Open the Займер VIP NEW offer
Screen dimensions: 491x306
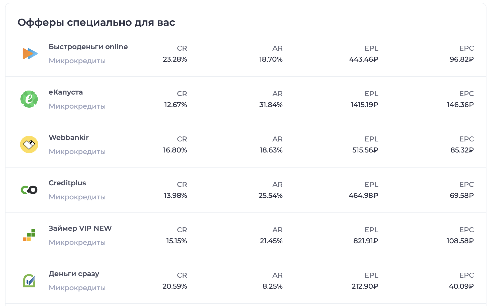(x=80, y=228)
